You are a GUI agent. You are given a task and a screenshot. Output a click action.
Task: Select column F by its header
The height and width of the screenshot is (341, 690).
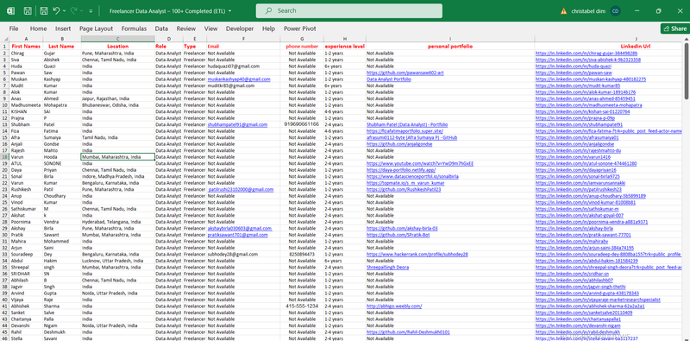243,39
